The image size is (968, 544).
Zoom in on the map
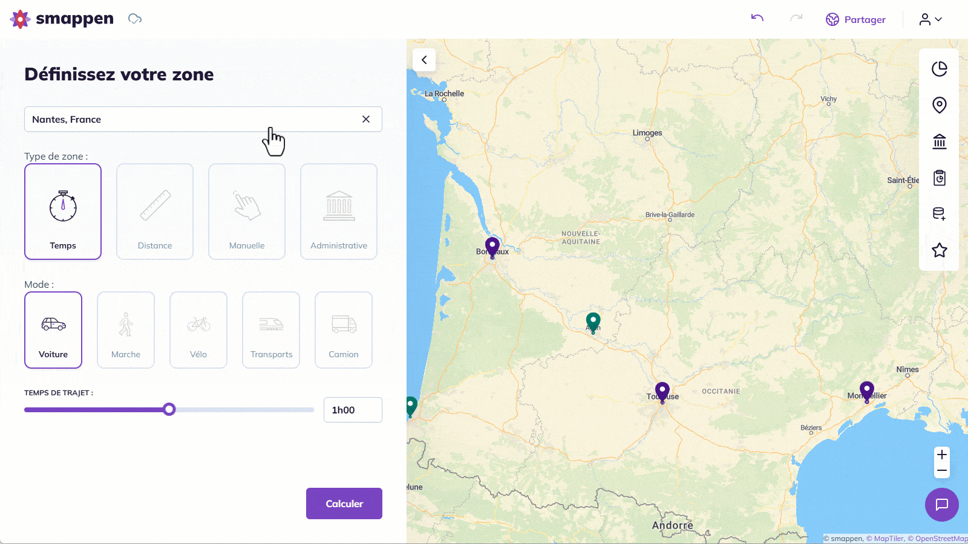[x=941, y=455]
